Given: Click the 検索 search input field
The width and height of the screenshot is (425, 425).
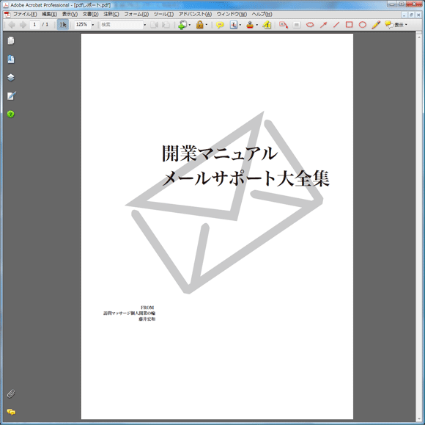Looking at the screenshot, I should pos(122,25).
